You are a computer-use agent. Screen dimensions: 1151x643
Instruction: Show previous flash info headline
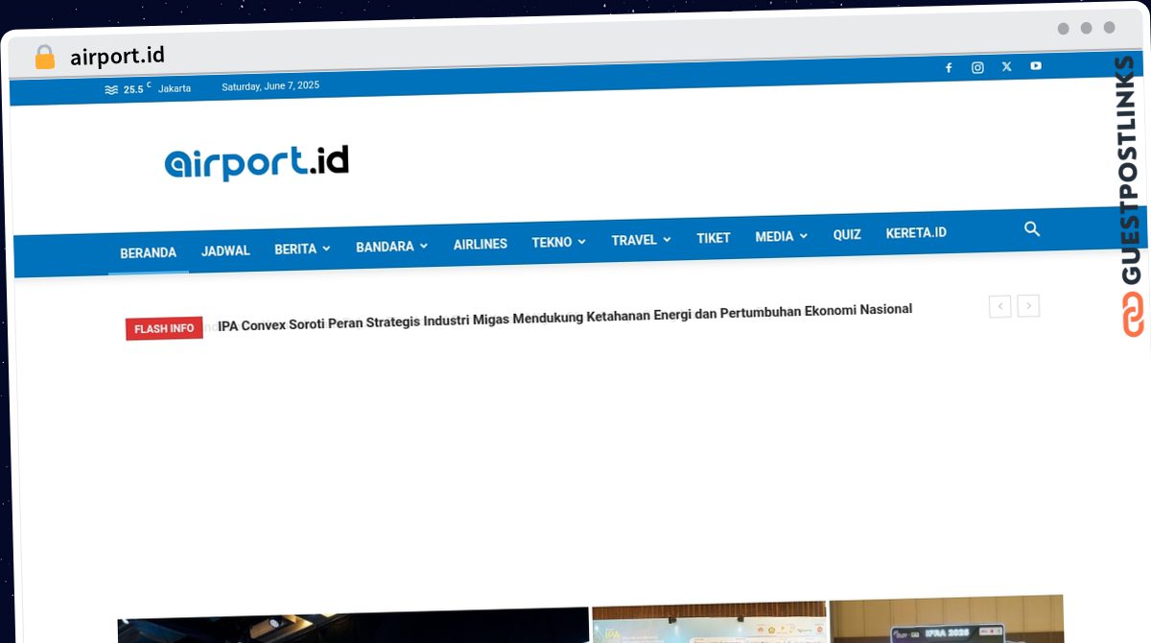[x=999, y=306]
